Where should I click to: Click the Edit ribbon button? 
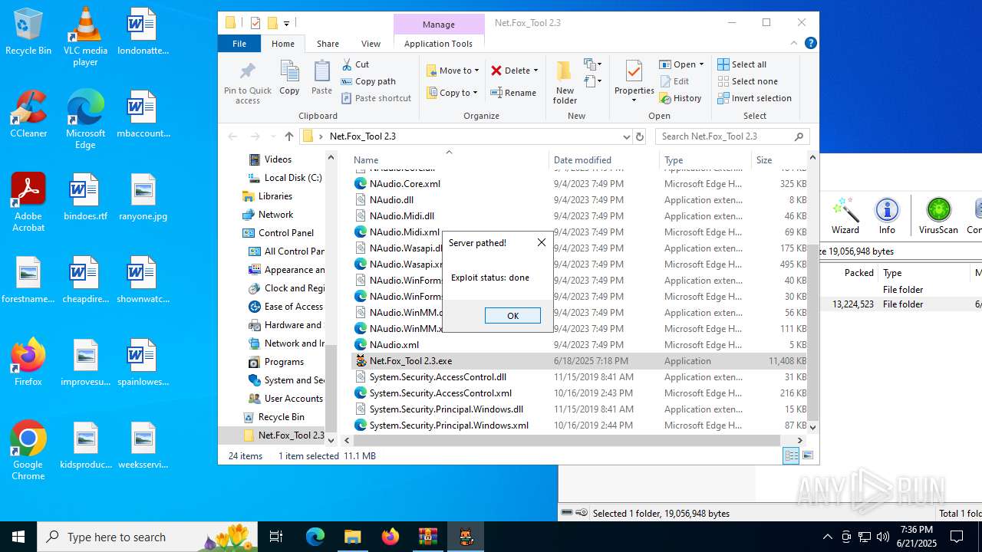pyautogui.click(x=674, y=81)
